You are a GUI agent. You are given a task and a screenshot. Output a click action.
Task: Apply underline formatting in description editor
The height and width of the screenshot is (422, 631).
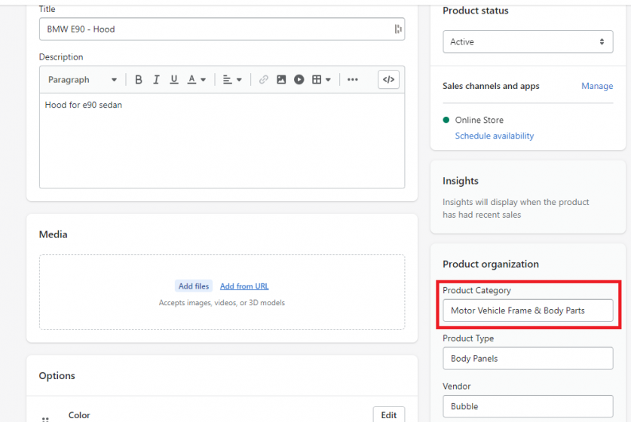174,80
